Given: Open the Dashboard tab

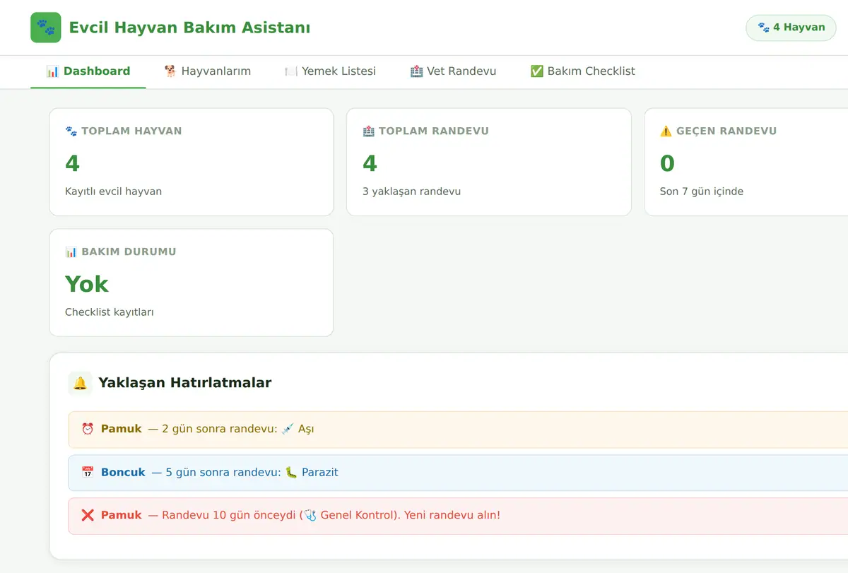Looking at the screenshot, I should (x=88, y=71).
